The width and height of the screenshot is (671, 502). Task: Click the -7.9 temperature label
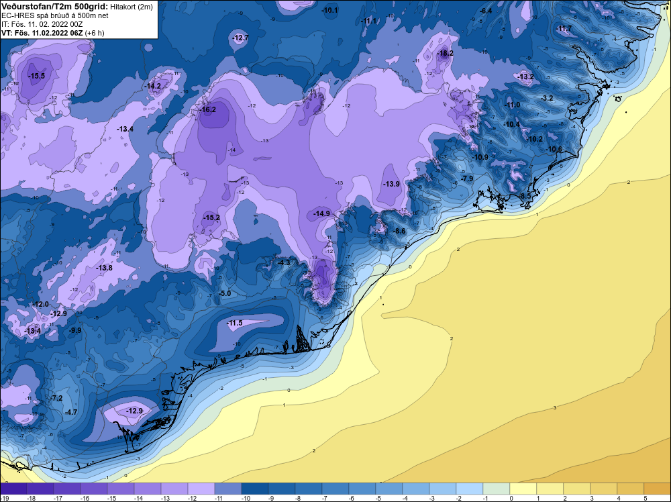pos(467,179)
